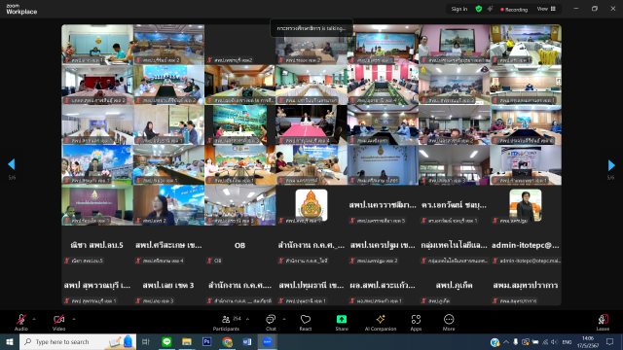The image size is (623, 350).
Task: Open Task View on the taskbar
Action: (146, 341)
